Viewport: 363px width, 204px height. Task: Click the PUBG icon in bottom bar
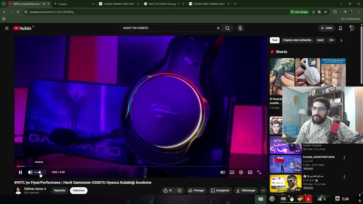click(x=283, y=199)
